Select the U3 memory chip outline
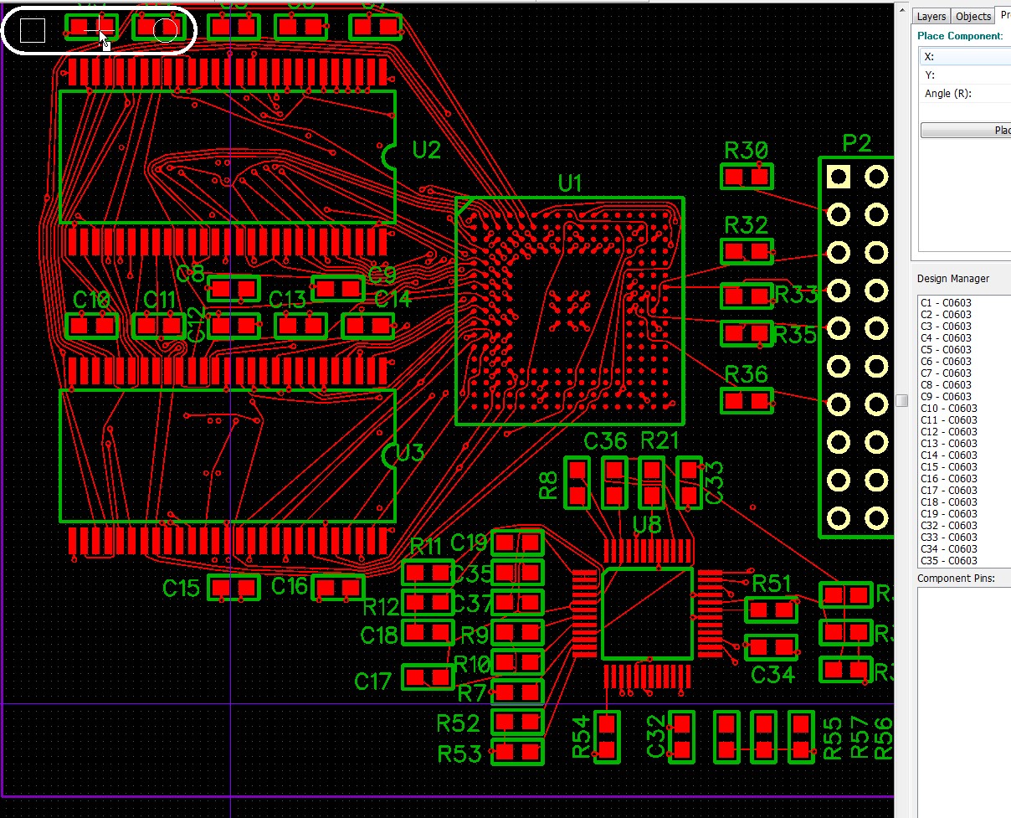 [227, 455]
